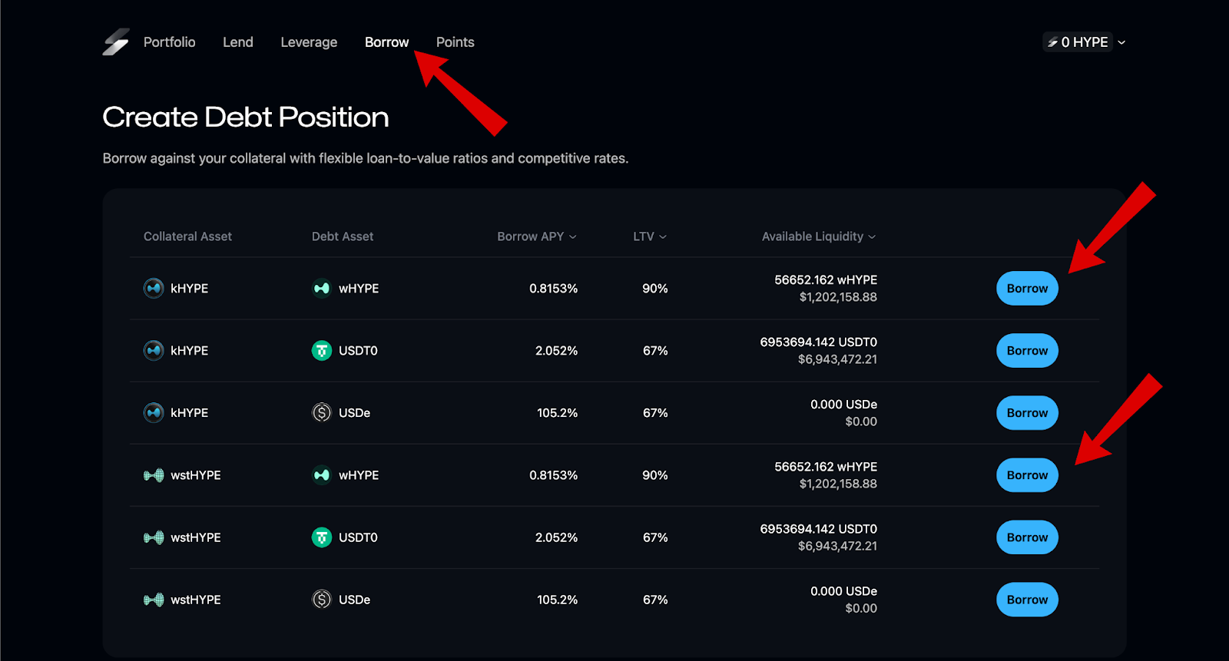Screen dimensions: 1229x661
Task: Click the app logo icon
Action: pos(116,42)
